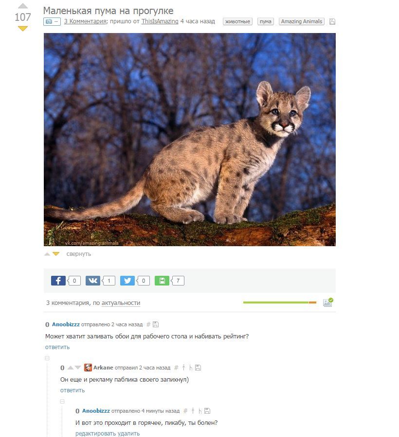Share the post on VK
The height and width of the screenshot is (437, 399).
[x=93, y=281]
